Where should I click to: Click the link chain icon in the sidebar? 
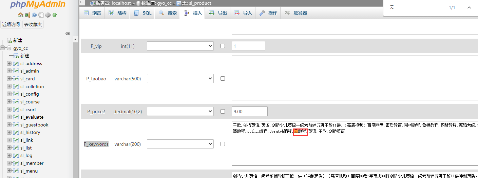point(68,33)
